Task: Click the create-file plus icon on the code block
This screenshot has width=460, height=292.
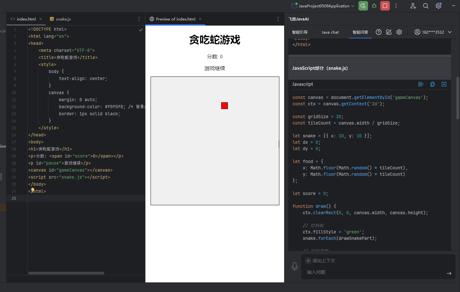Action: pos(444,84)
